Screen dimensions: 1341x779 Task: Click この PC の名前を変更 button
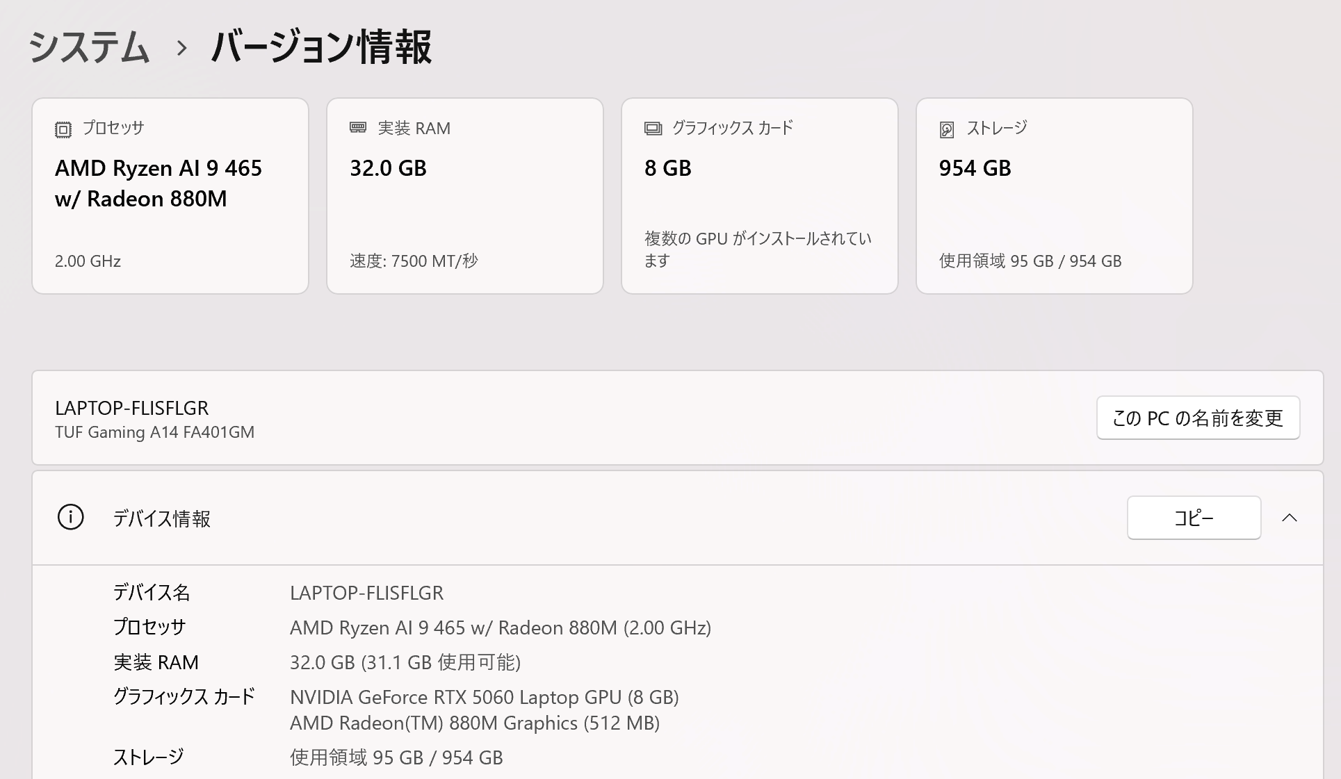(x=1198, y=418)
